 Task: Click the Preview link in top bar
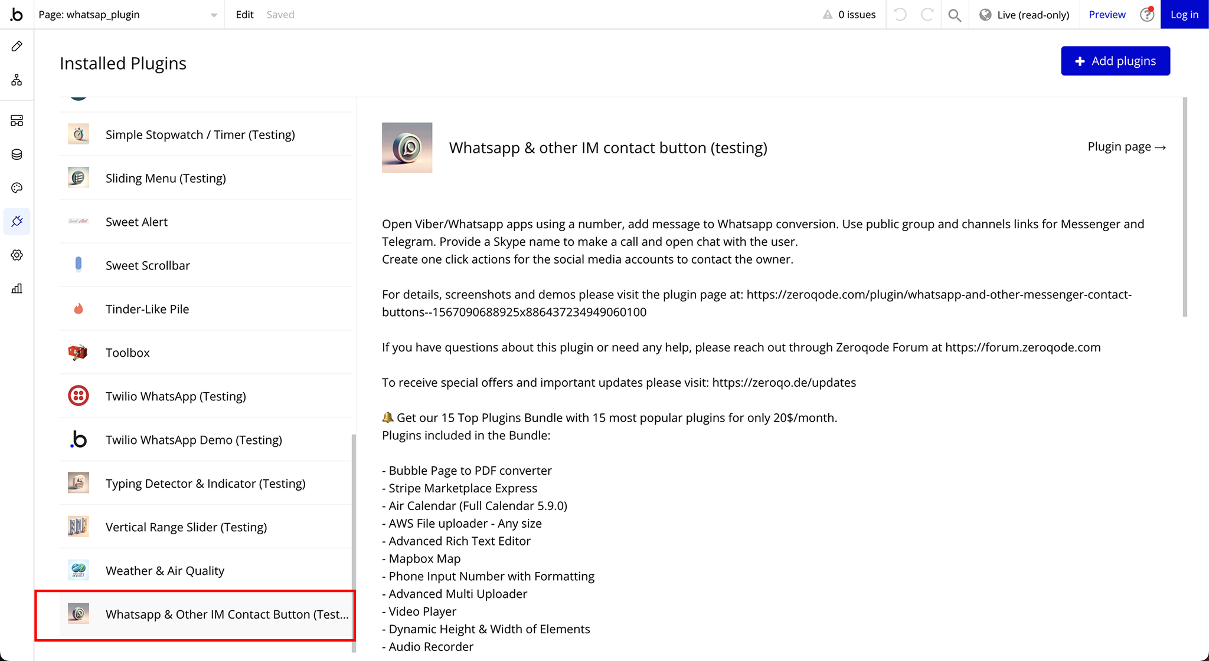coord(1107,15)
